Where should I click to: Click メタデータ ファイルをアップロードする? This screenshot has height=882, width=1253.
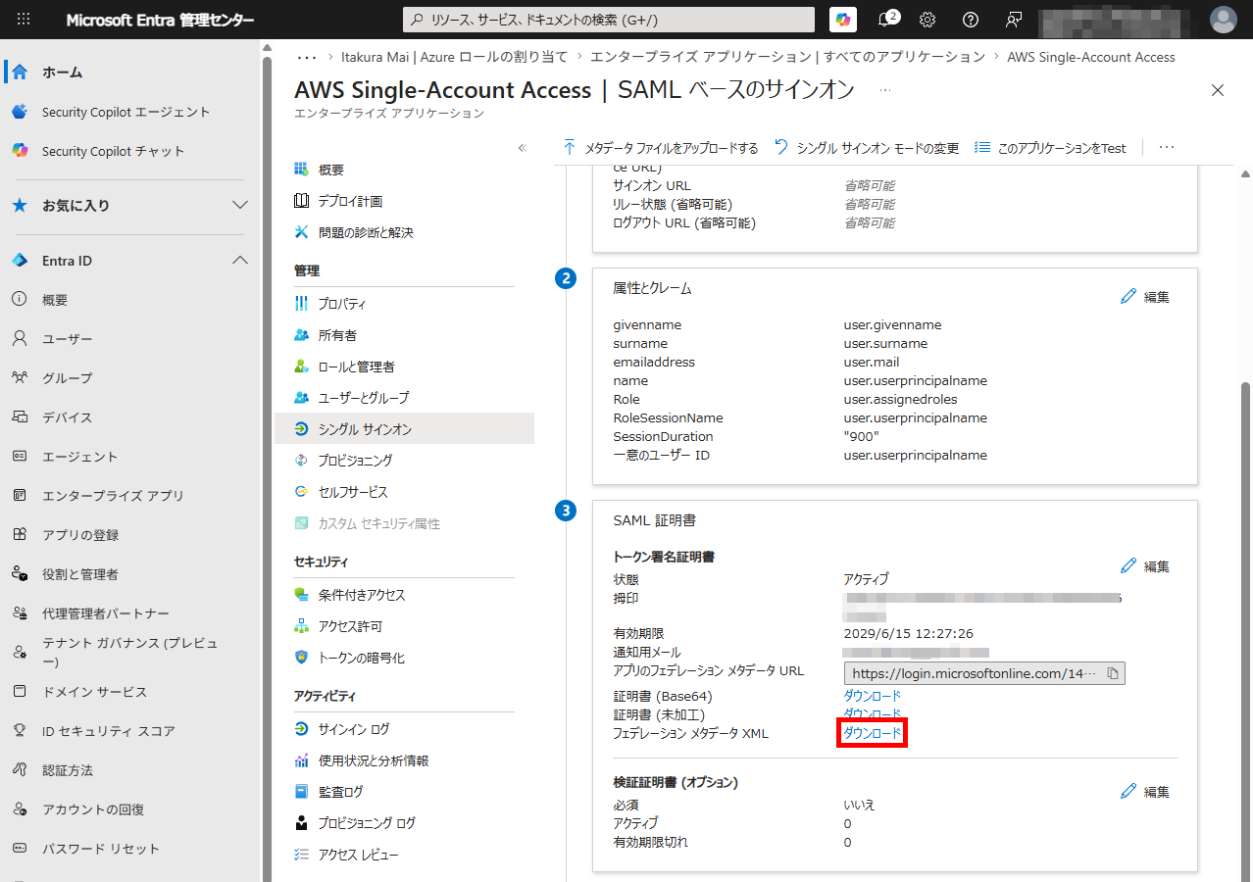point(660,148)
